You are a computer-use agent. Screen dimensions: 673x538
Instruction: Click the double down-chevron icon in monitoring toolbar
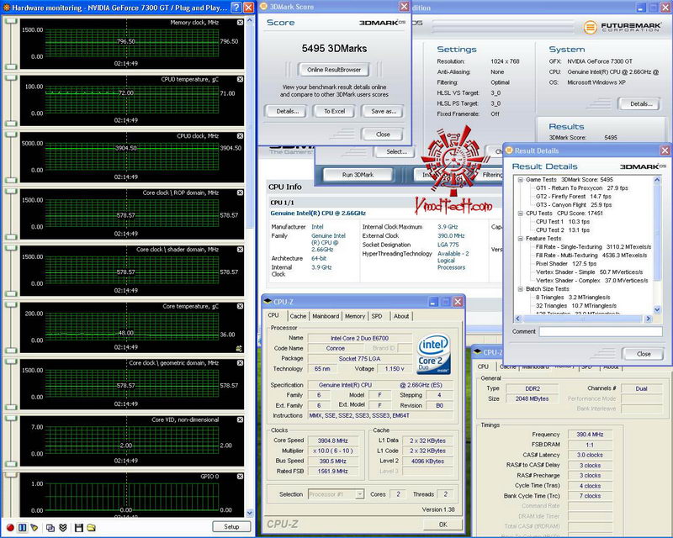coord(63,527)
